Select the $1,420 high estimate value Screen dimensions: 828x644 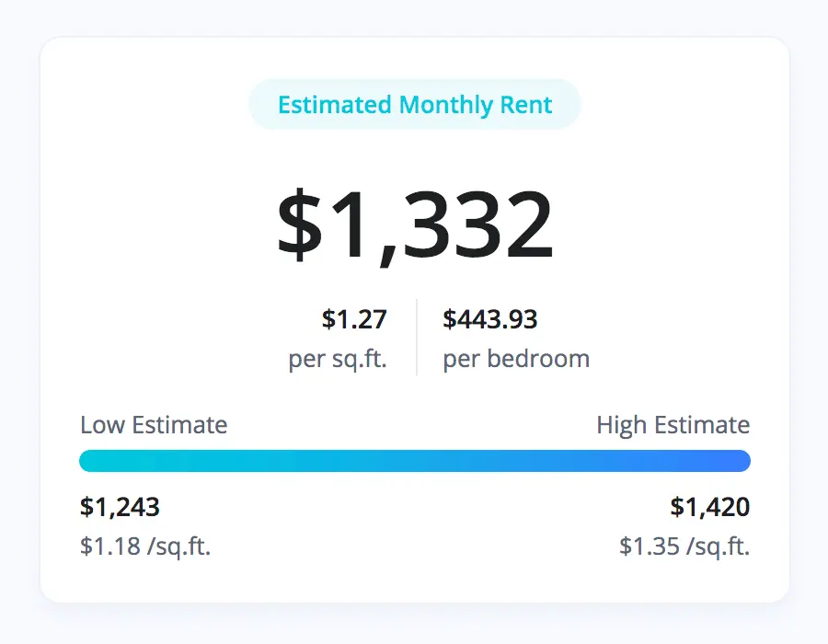pos(711,507)
